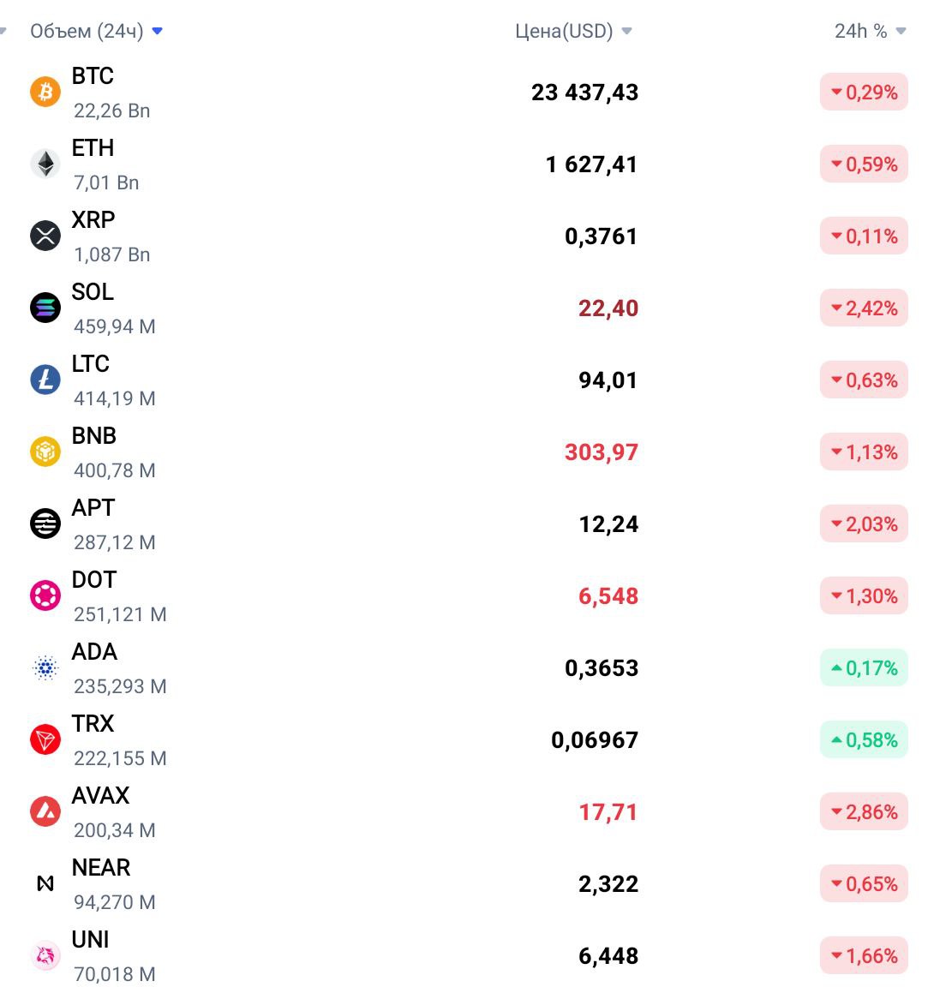Open UNI price 6,448
This screenshot has height=1005, width=928.
(x=608, y=955)
